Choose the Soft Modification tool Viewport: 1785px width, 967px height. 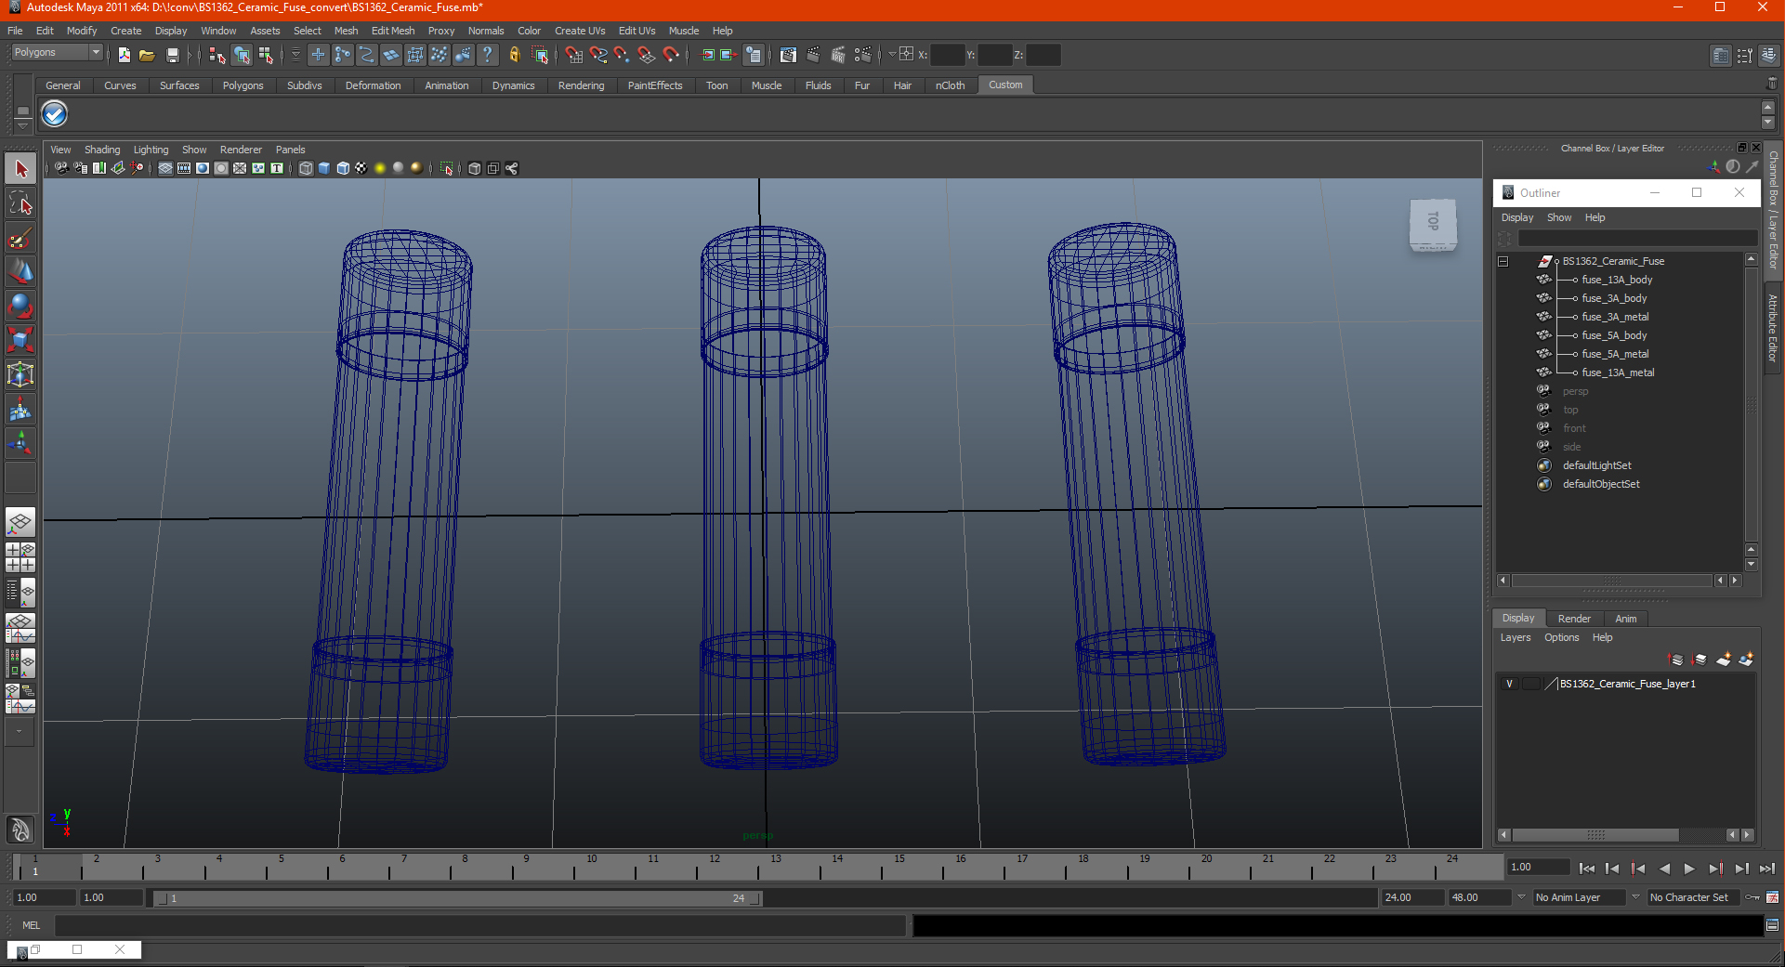click(20, 409)
